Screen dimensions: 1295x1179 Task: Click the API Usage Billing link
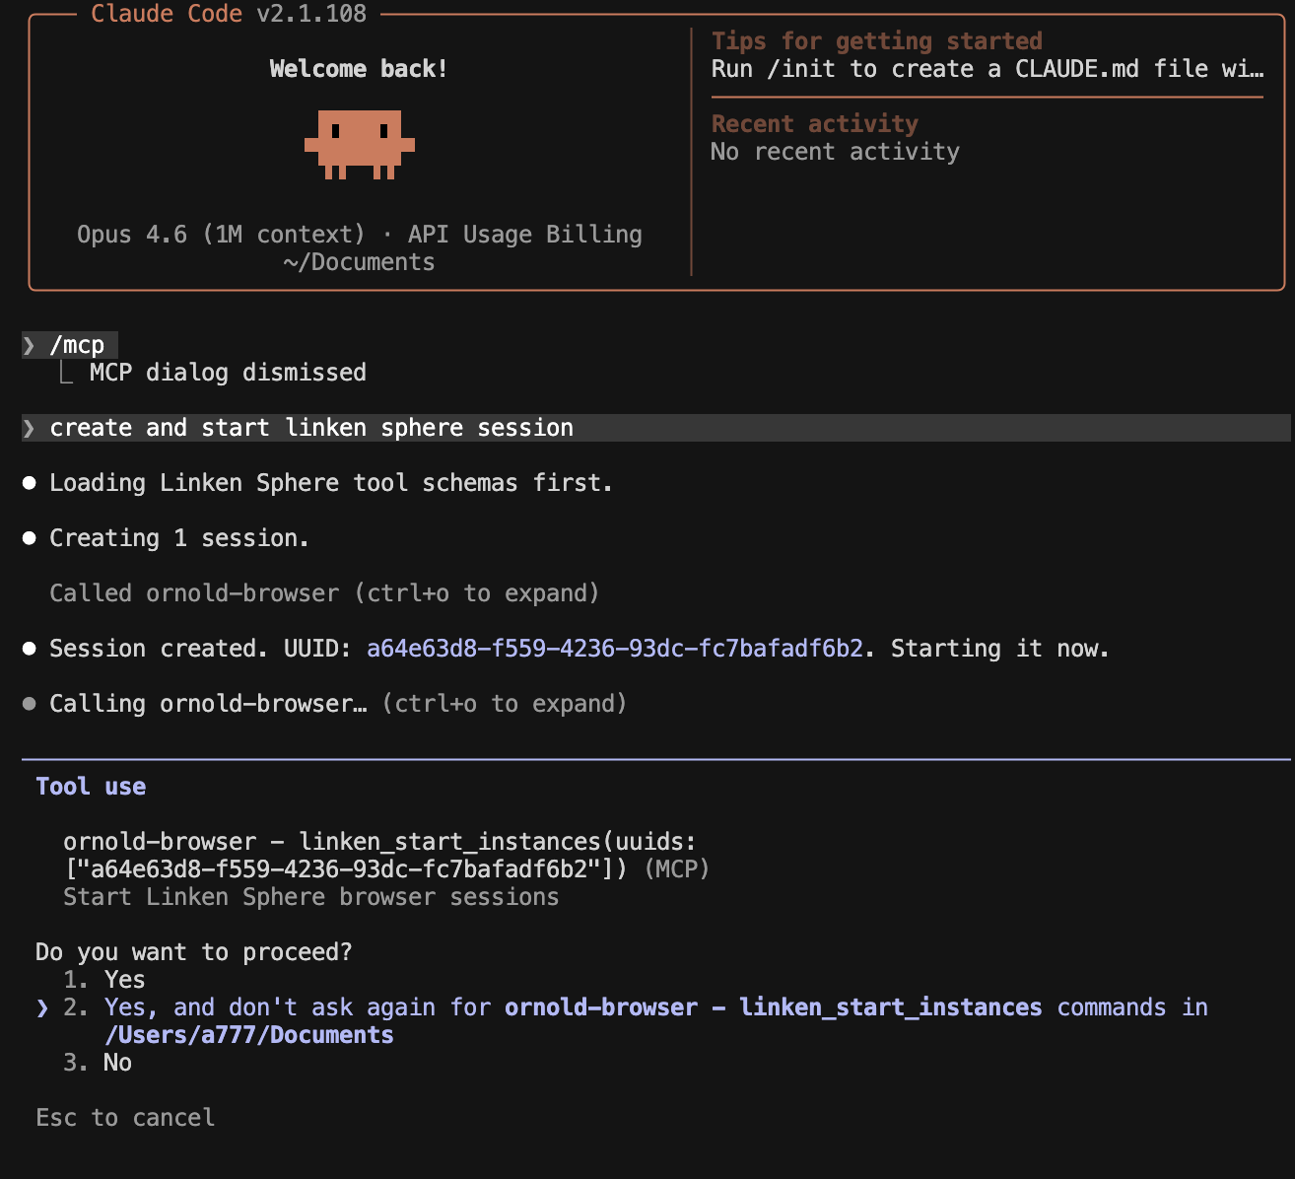(x=524, y=234)
